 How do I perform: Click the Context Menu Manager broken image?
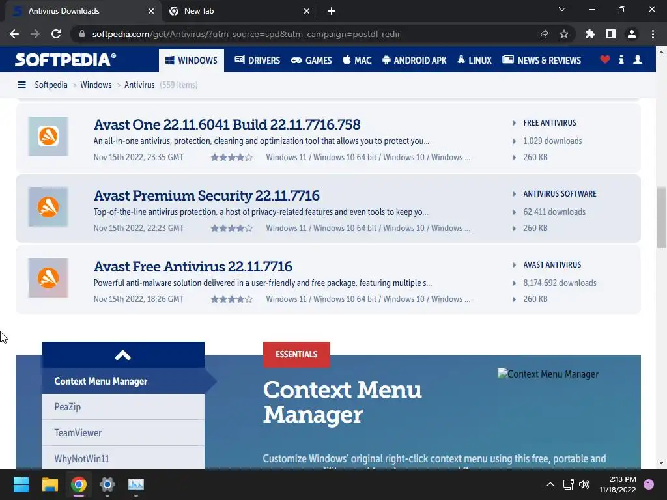pos(548,374)
